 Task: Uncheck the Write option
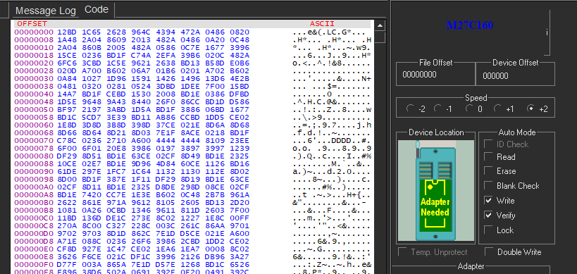(488, 201)
